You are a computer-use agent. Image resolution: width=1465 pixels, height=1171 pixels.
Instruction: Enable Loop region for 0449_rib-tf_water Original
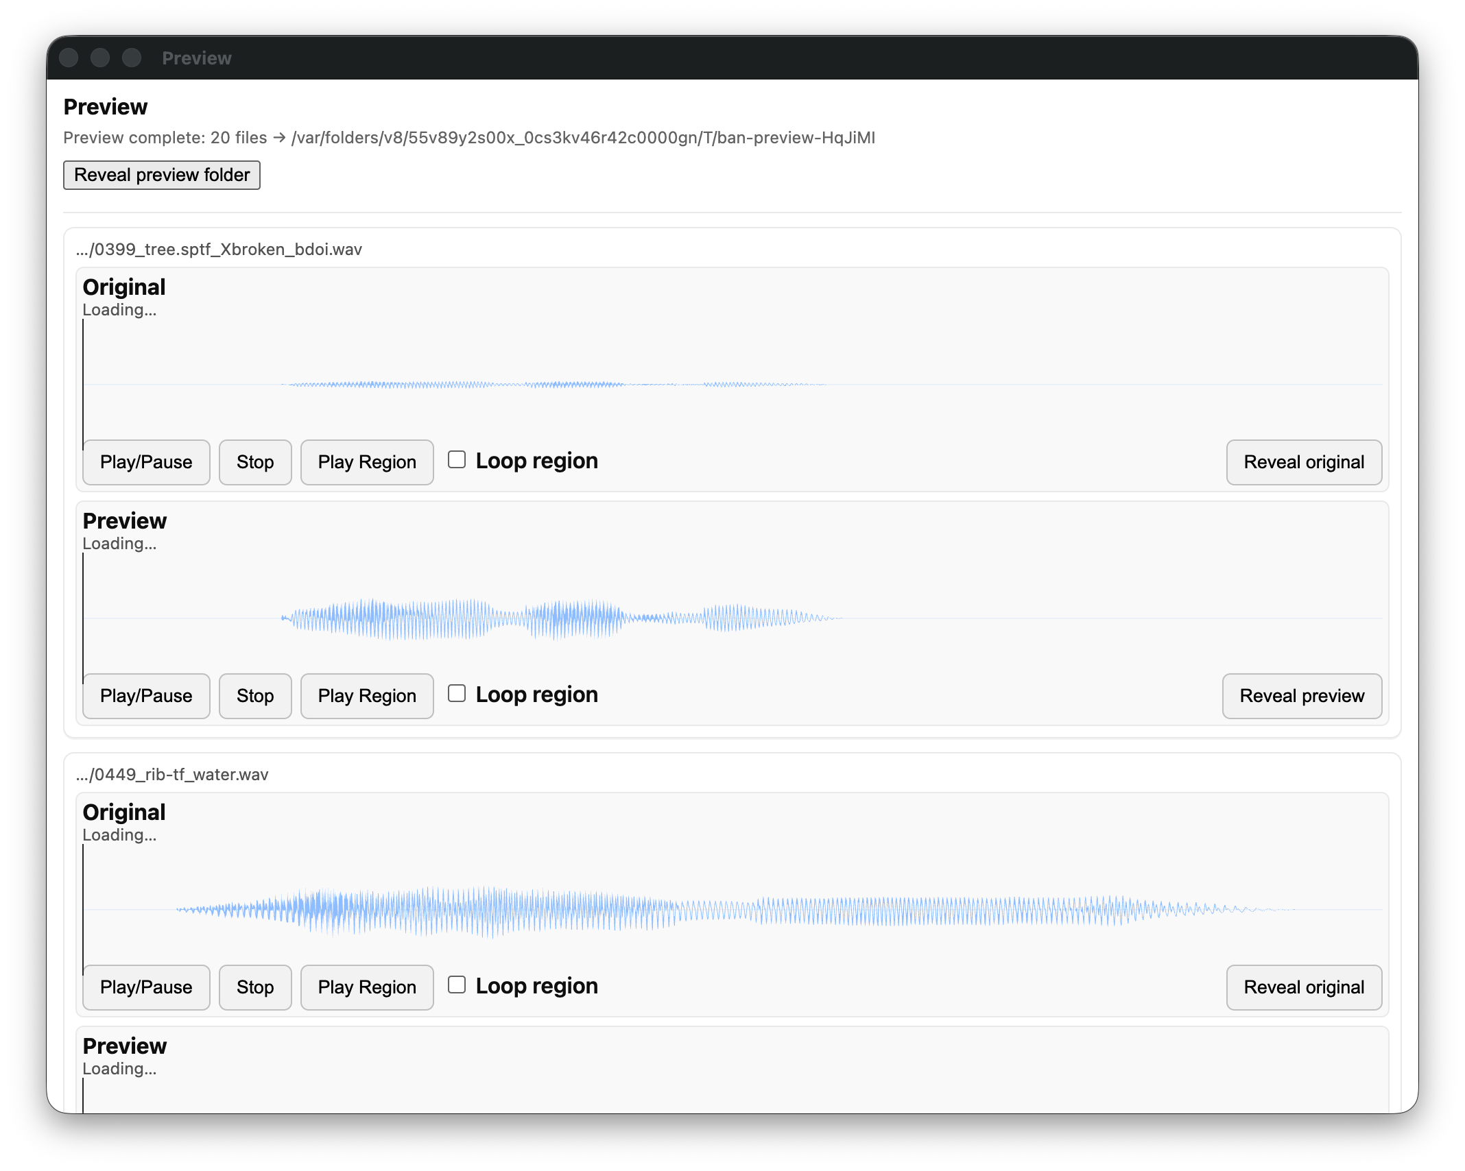tap(457, 985)
